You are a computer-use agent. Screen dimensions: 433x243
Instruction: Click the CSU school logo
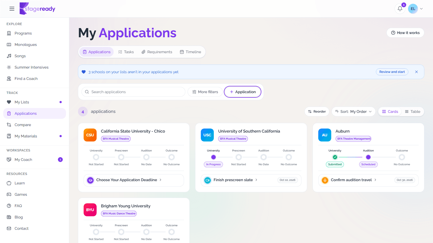(x=90, y=135)
